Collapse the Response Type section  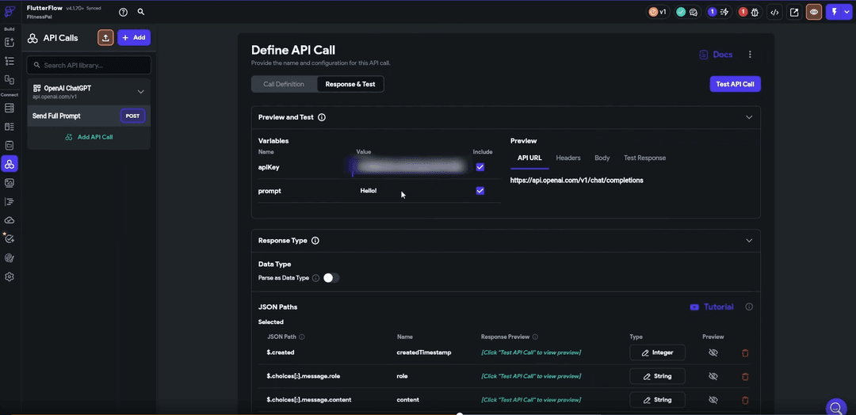pos(749,241)
